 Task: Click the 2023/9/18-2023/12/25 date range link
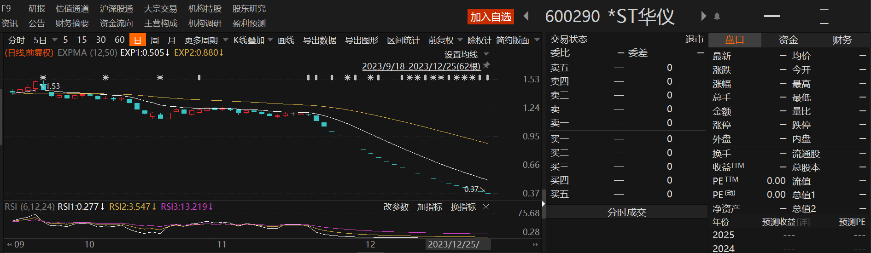pos(421,66)
